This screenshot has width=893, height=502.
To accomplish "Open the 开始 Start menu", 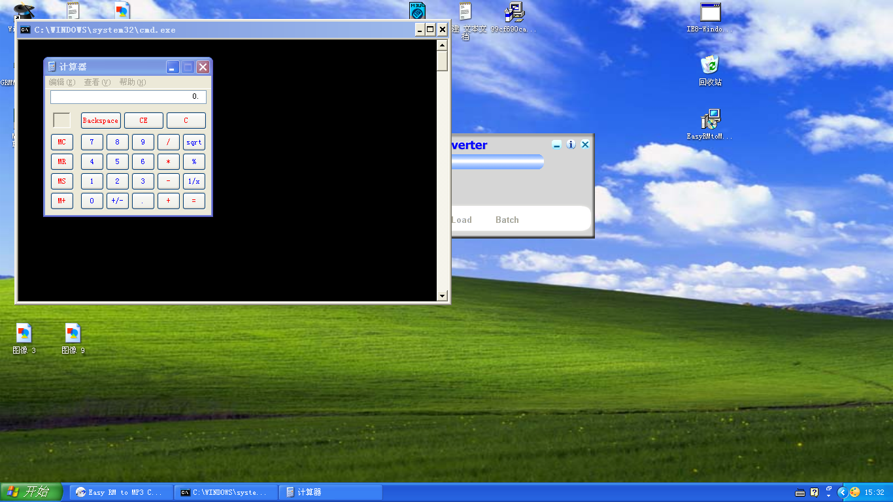I will pos(31,492).
